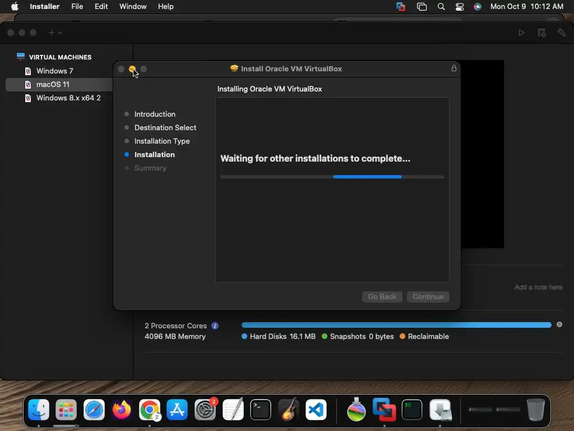Click the info icon beside 2 Processor Cores

point(215,326)
